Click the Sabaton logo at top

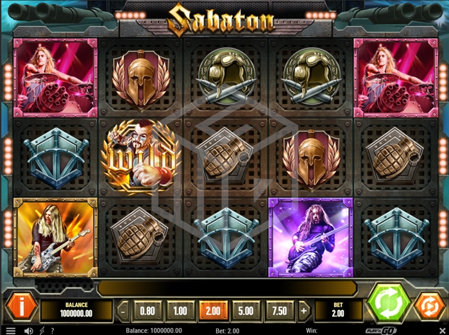point(221,20)
